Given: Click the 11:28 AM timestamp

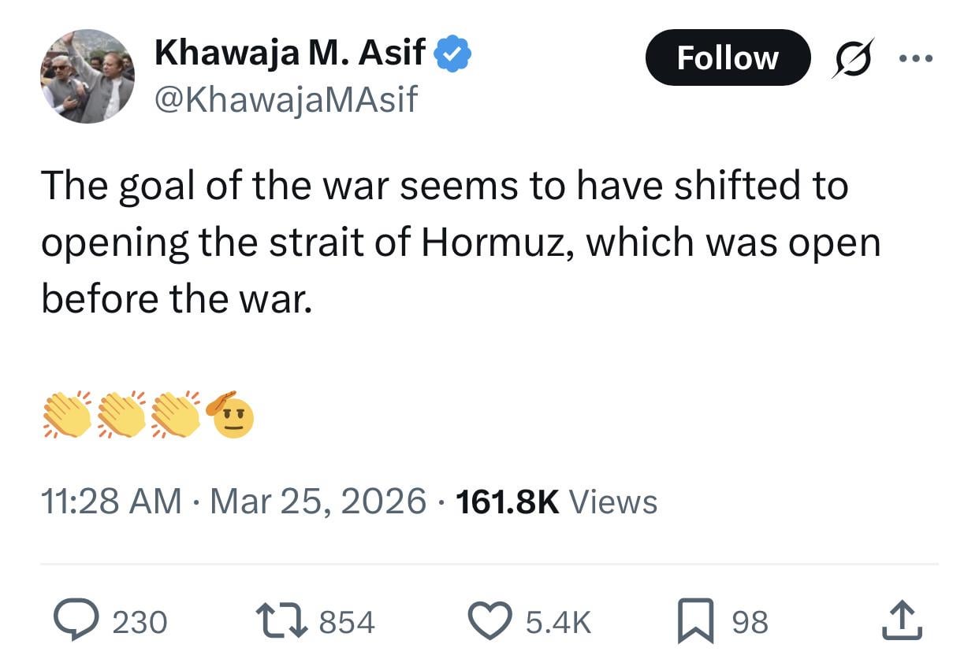Looking at the screenshot, I should pos(110,502).
